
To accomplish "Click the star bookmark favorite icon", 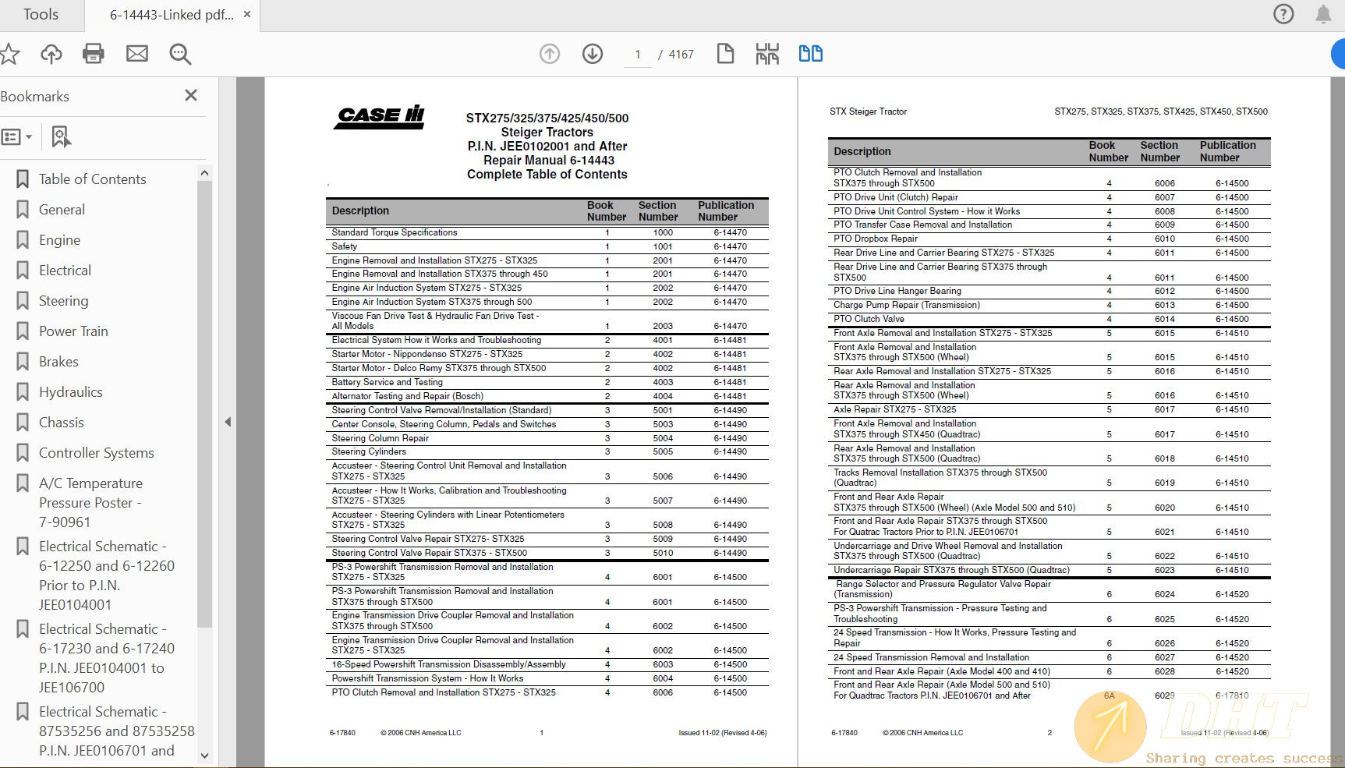I will (9, 54).
